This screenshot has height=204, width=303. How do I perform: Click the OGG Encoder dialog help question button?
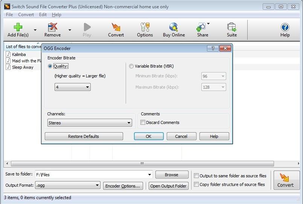(x=213, y=48)
